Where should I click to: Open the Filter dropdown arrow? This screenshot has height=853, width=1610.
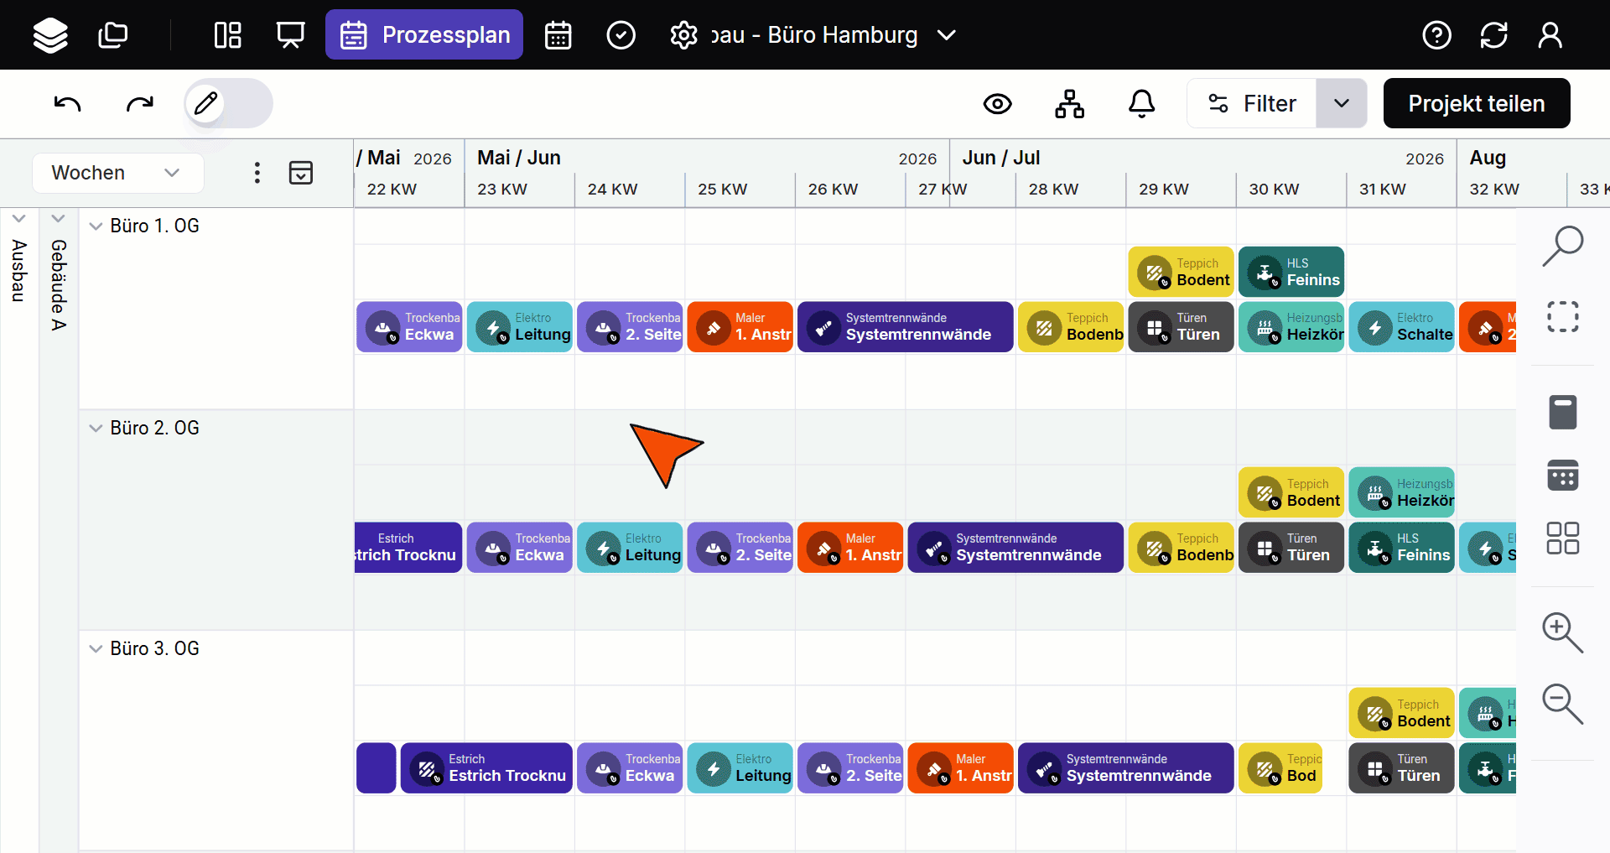[x=1341, y=103]
